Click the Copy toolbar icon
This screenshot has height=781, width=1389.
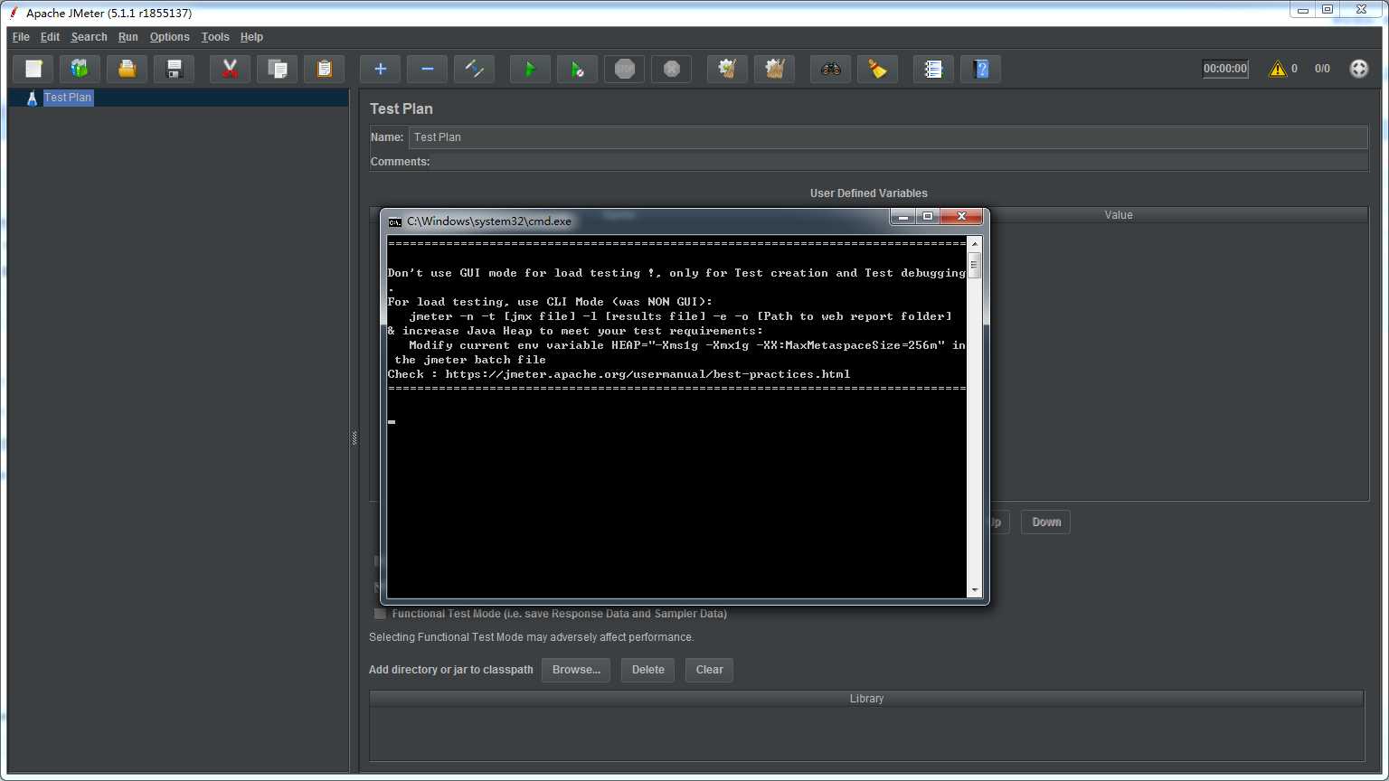point(278,69)
